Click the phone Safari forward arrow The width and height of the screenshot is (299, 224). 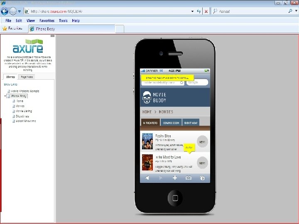[161, 178]
